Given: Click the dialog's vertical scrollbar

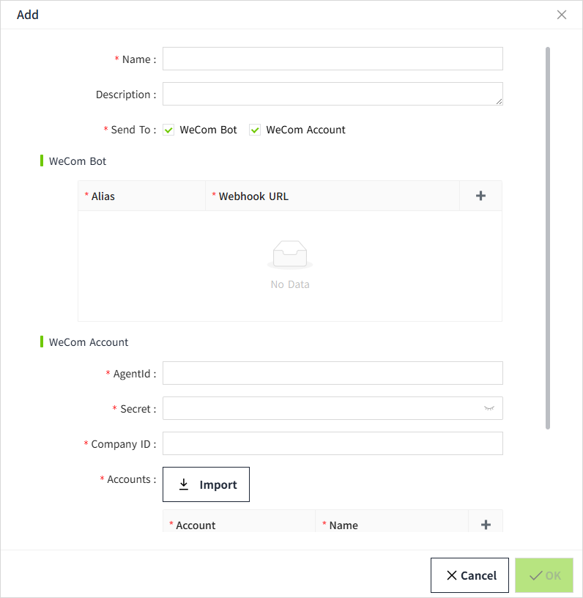Looking at the screenshot, I should [x=548, y=238].
